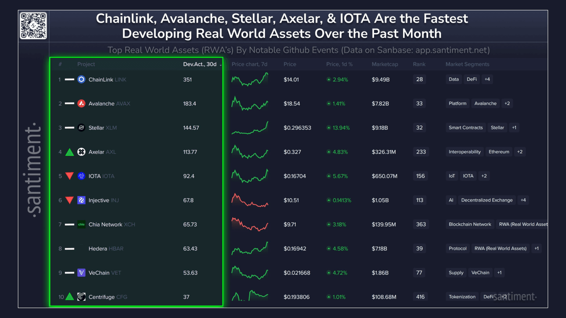Click the VeChain logo icon
The image size is (566, 318).
(x=81, y=273)
